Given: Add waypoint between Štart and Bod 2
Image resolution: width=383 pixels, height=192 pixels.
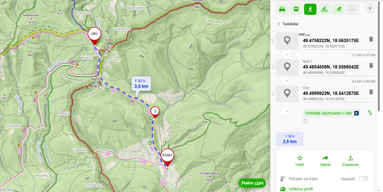Looking at the screenshot, I should pyautogui.click(x=287, y=54).
